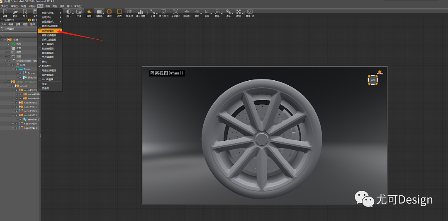Click the 全部显示 (Show All) toolbar icon
The height and width of the screenshot is (221, 448).
[176, 12]
